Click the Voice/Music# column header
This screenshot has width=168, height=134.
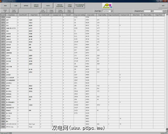[23, 15]
